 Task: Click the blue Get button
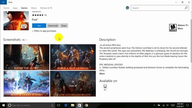coord(39,25)
